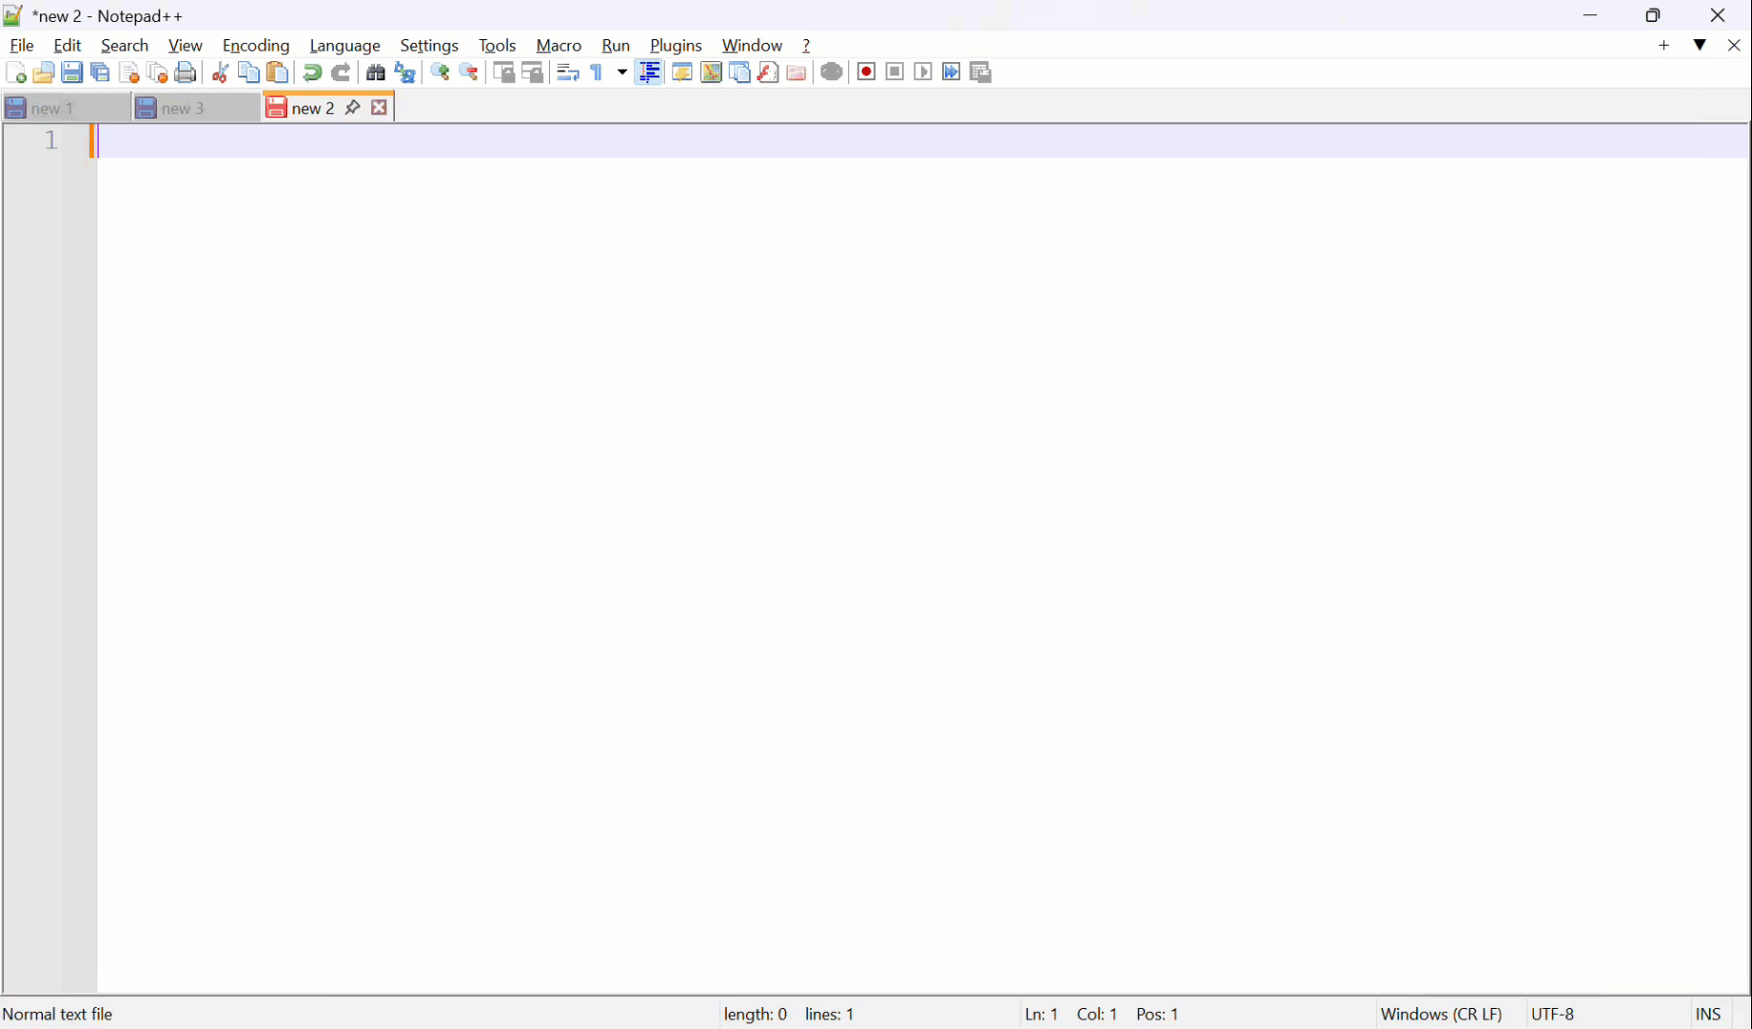Open the Document List panel
The image size is (1752, 1029).
739,73
